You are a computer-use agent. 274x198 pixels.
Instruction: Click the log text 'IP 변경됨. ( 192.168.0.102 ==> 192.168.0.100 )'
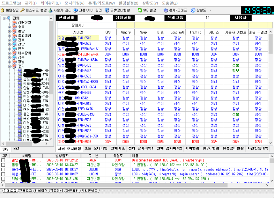pyautogui.click(x=170, y=165)
